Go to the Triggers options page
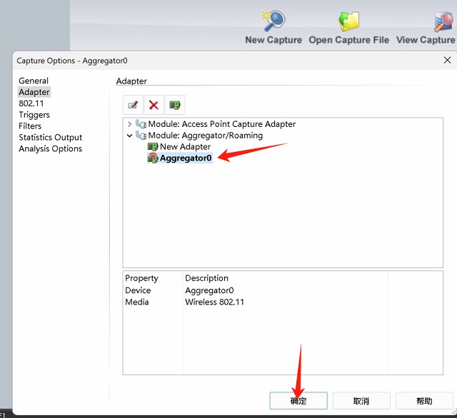Image resolution: width=457 pixels, height=418 pixels. (34, 115)
